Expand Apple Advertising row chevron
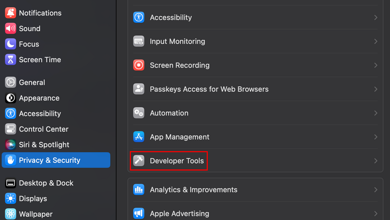 [375, 213]
